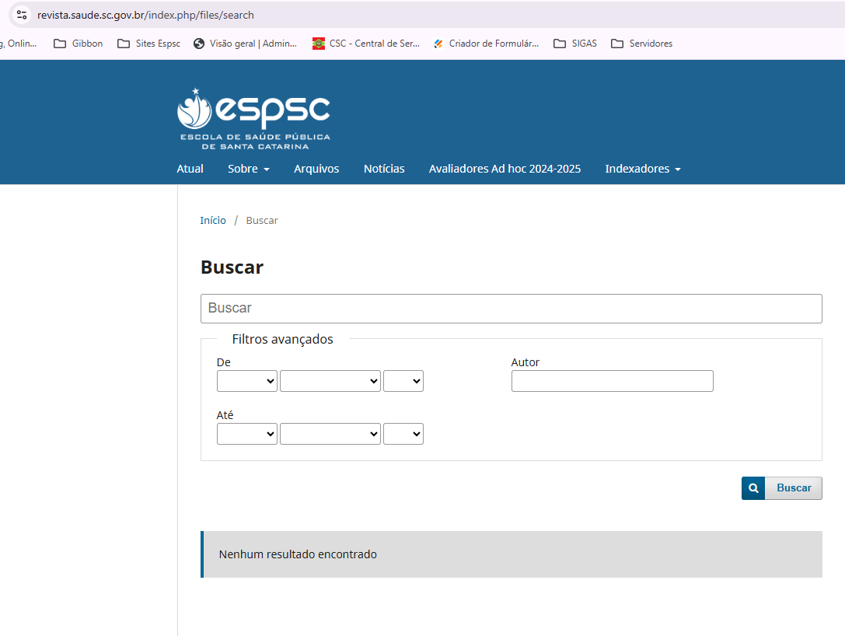The height and width of the screenshot is (636, 845).
Task: Open the Servidores bookmark folder
Action: [641, 44]
